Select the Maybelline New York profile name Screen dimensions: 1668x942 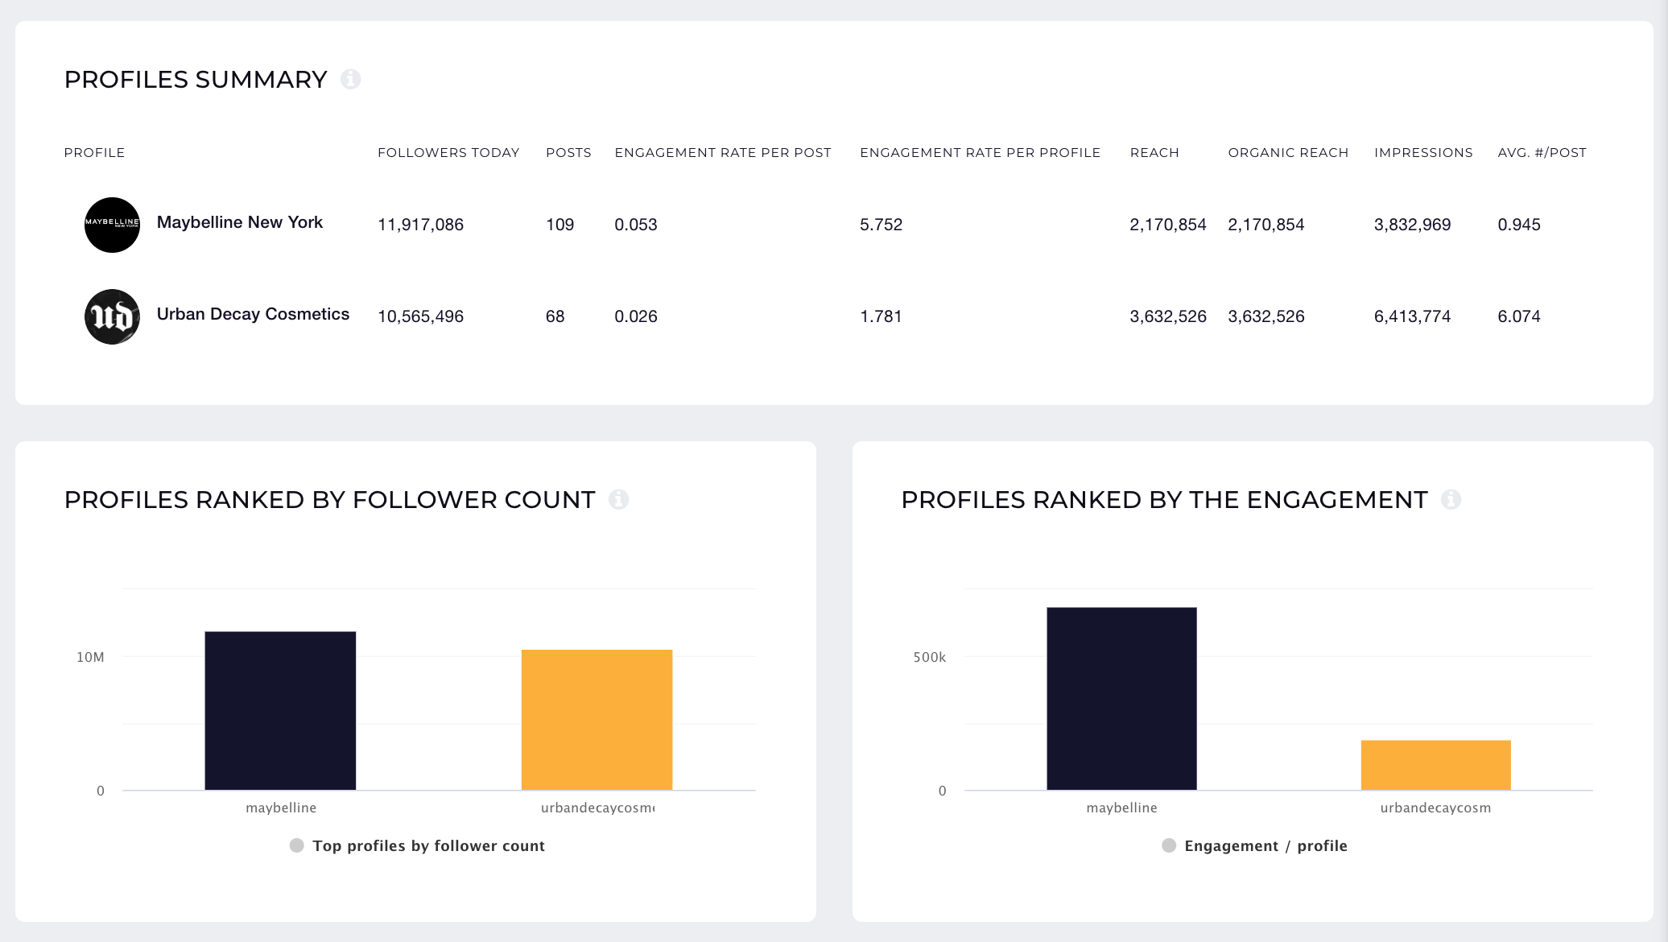[x=240, y=222]
